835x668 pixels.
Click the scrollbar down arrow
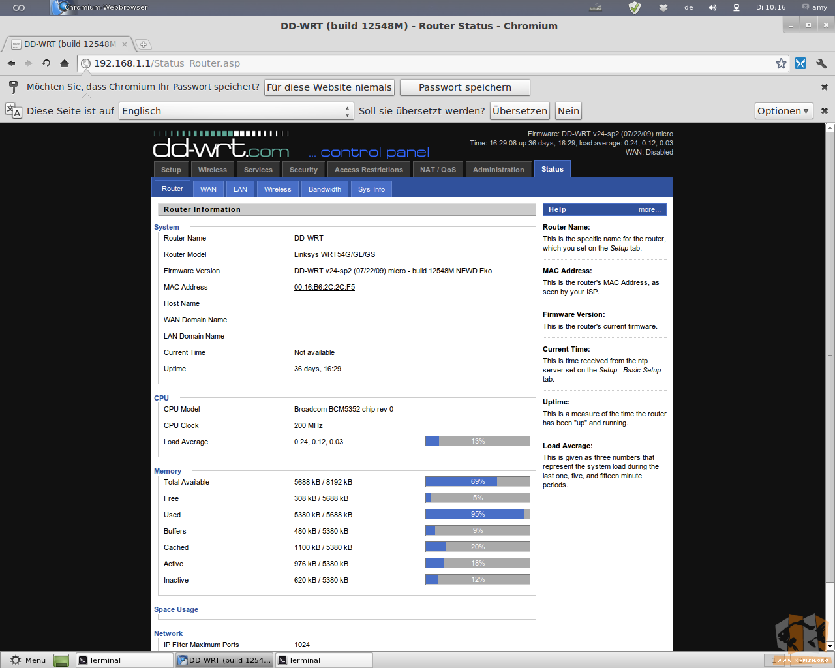pyautogui.click(x=830, y=646)
